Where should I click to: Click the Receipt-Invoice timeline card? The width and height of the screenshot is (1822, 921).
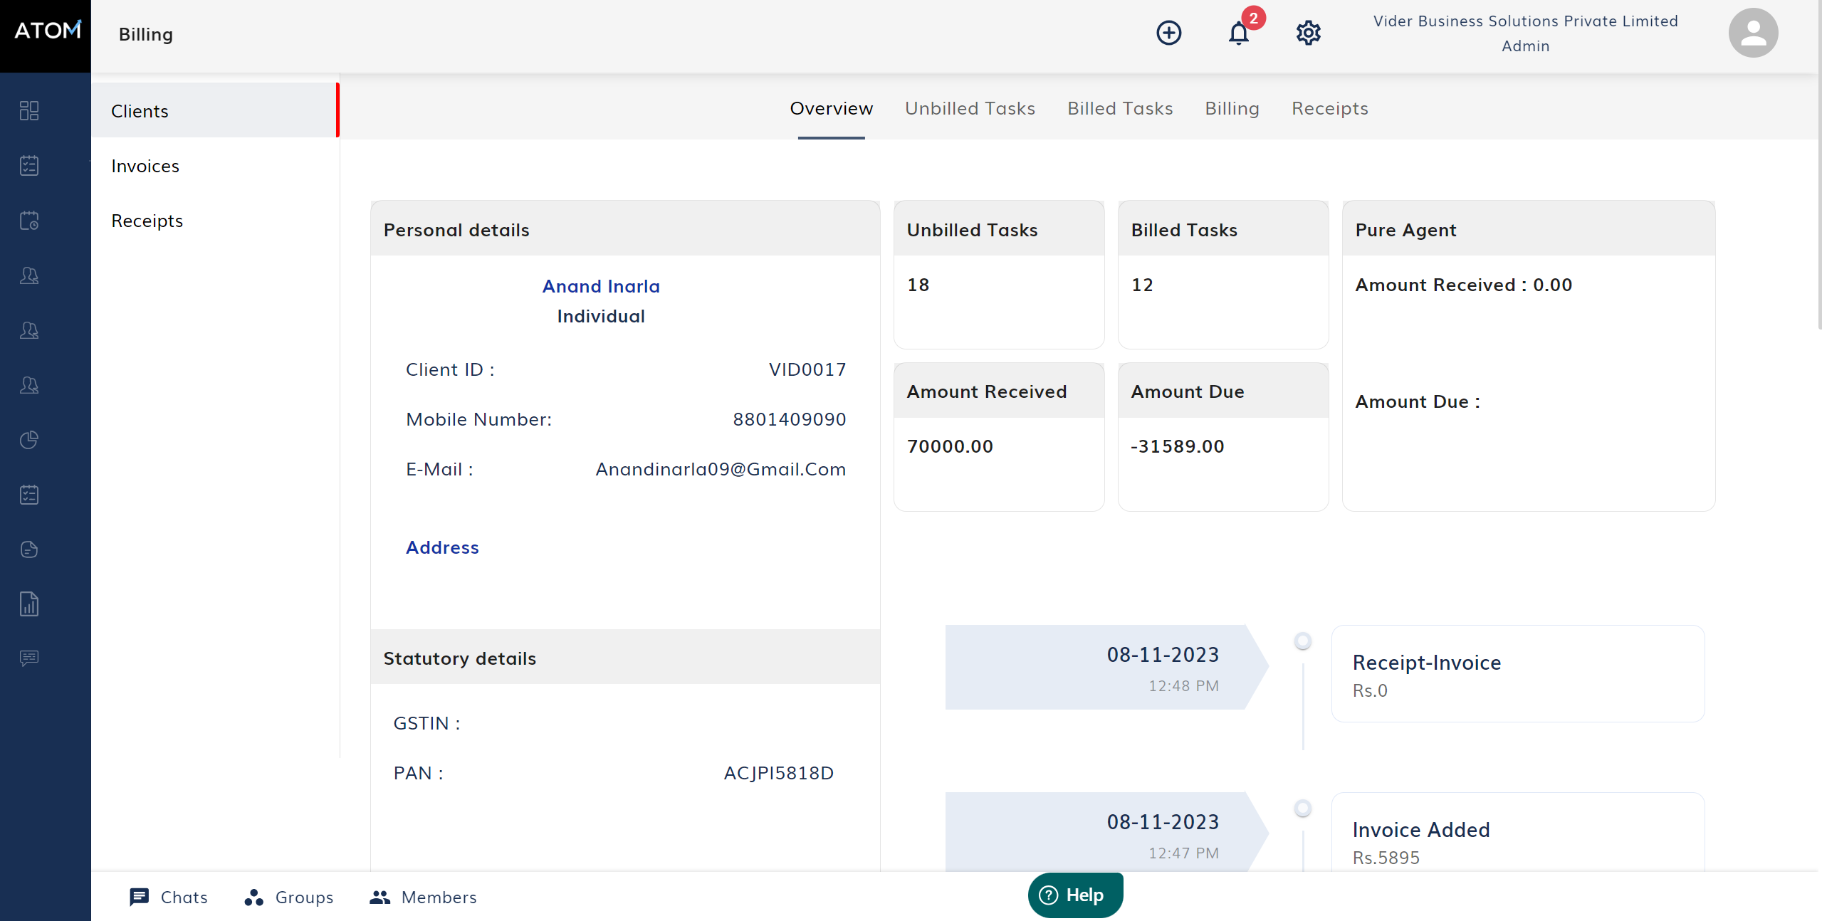pos(1517,674)
